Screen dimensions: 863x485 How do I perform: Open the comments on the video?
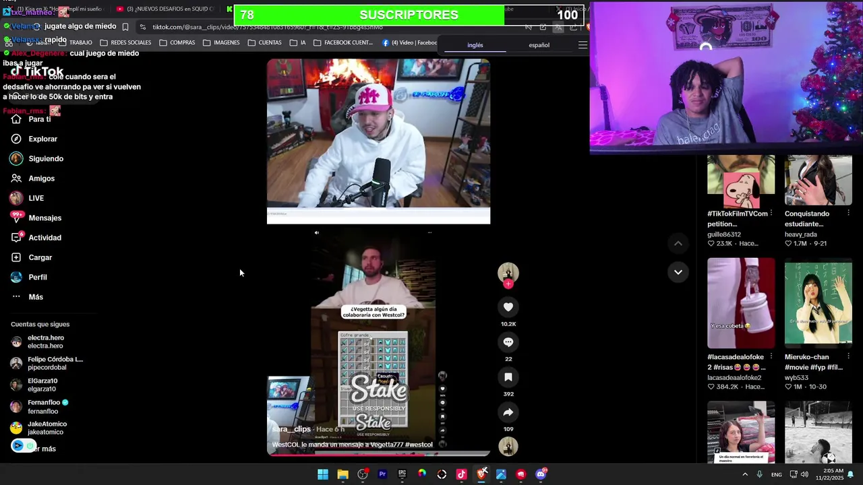point(508,342)
